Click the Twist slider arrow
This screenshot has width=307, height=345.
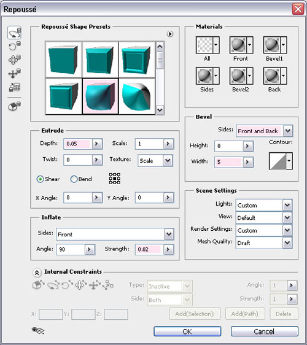click(97, 160)
